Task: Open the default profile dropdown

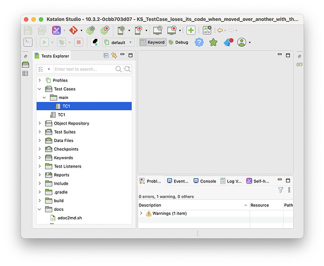Action: (x=118, y=43)
